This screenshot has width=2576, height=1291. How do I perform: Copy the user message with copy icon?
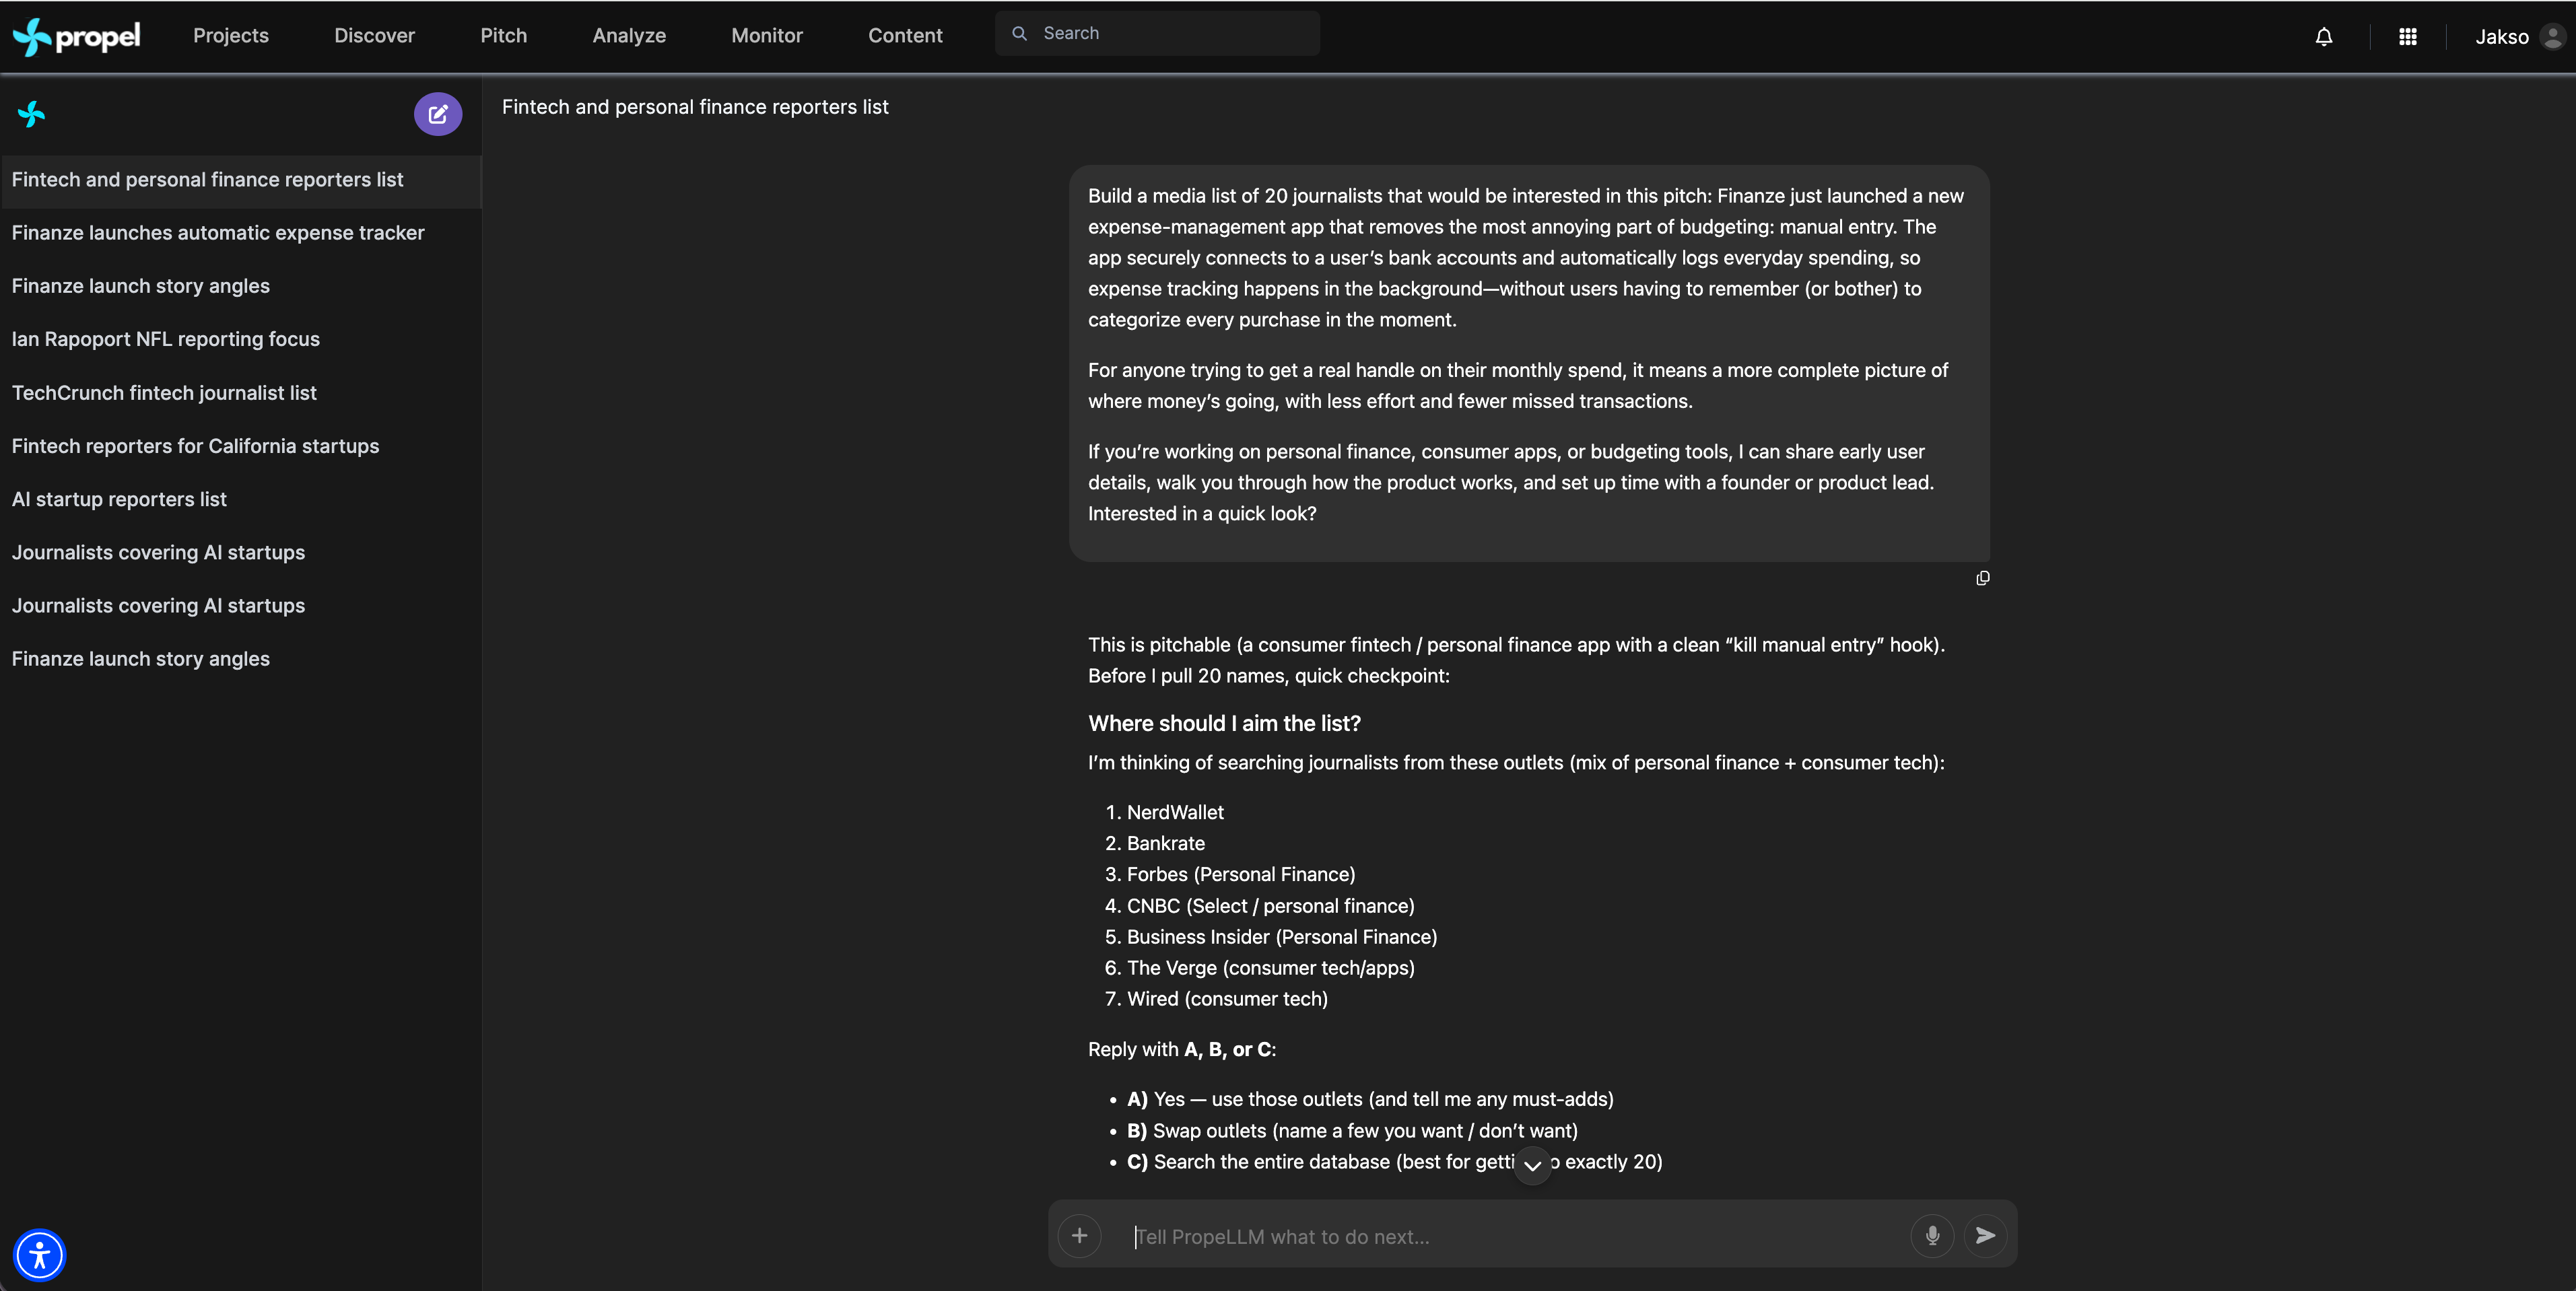pos(1982,578)
